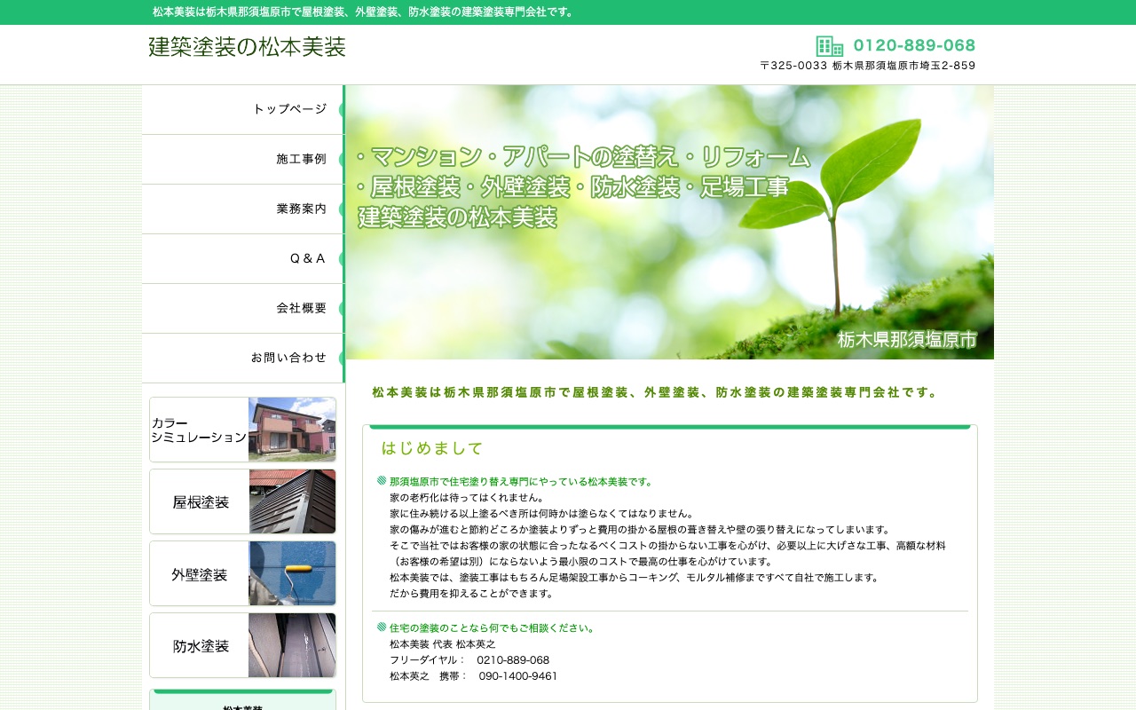The image size is (1136, 710).
Task: Click the waterproofing photo on 防水塗装 banner
Action: click(x=292, y=645)
